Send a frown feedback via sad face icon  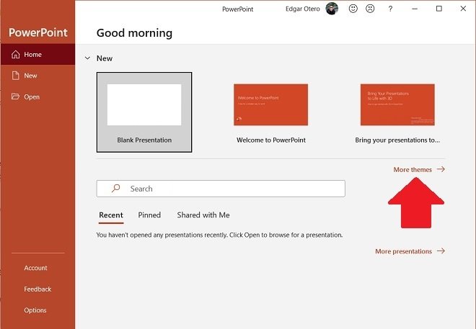click(x=370, y=9)
